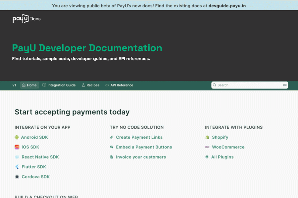Click the PayU Docs logo
The width and height of the screenshot is (298, 198).
pyautogui.click(x=26, y=19)
